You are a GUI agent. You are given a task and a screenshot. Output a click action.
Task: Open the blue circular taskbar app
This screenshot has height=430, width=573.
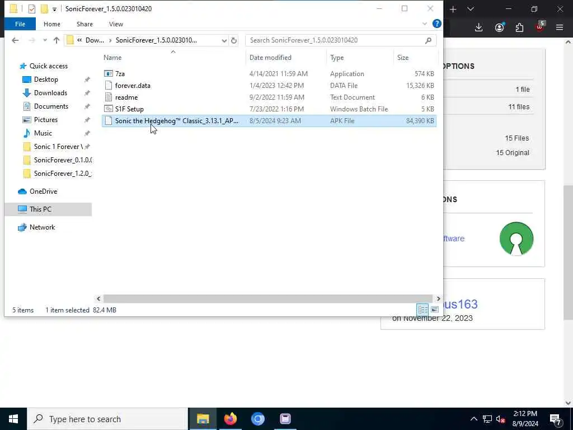pyautogui.click(x=257, y=419)
